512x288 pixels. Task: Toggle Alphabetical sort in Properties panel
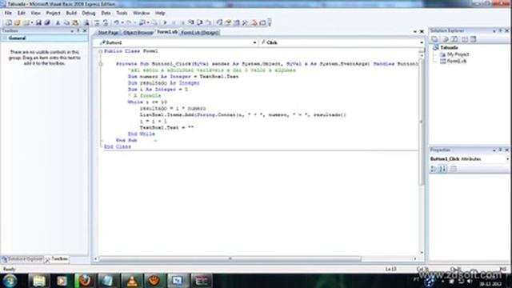pos(442,169)
